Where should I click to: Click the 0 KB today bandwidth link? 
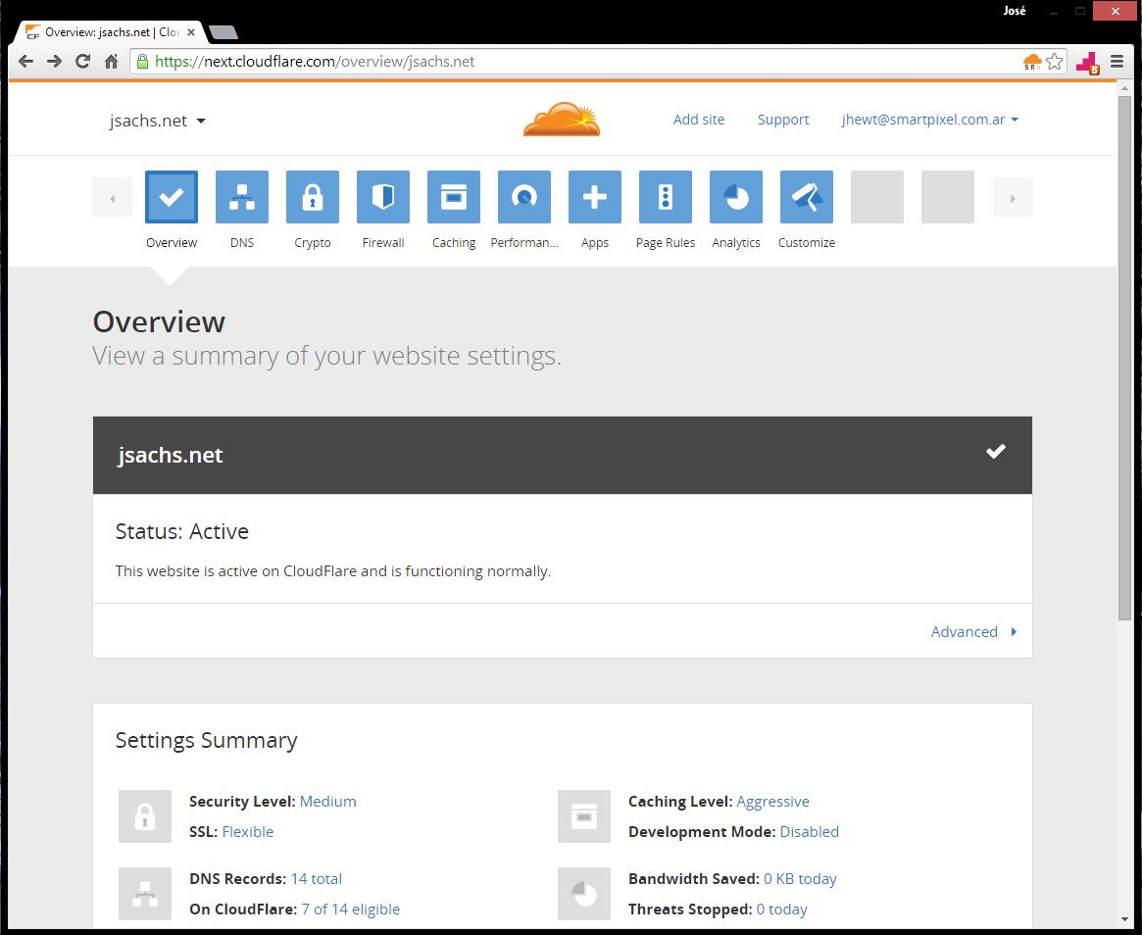(800, 878)
